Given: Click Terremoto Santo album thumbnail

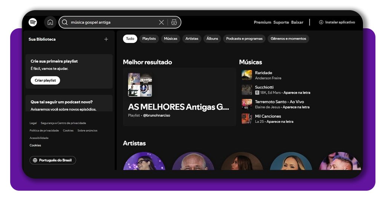Looking at the screenshot, I should pos(247,104).
